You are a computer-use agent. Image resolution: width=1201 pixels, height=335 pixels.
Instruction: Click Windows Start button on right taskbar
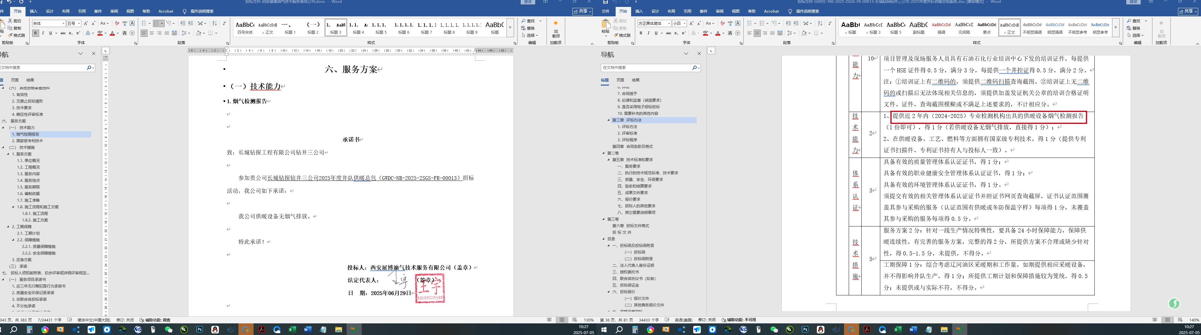pyautogui.click(x=604, y=329)
